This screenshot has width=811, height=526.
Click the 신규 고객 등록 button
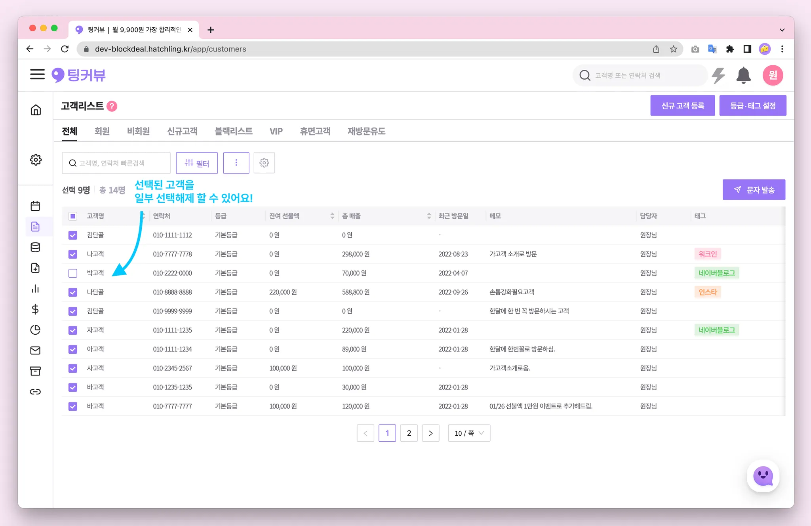[682, 106]
